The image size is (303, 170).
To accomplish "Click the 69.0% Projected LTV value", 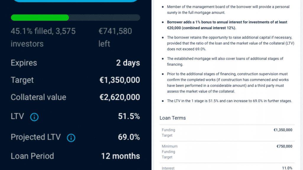I will click(129, 137).
